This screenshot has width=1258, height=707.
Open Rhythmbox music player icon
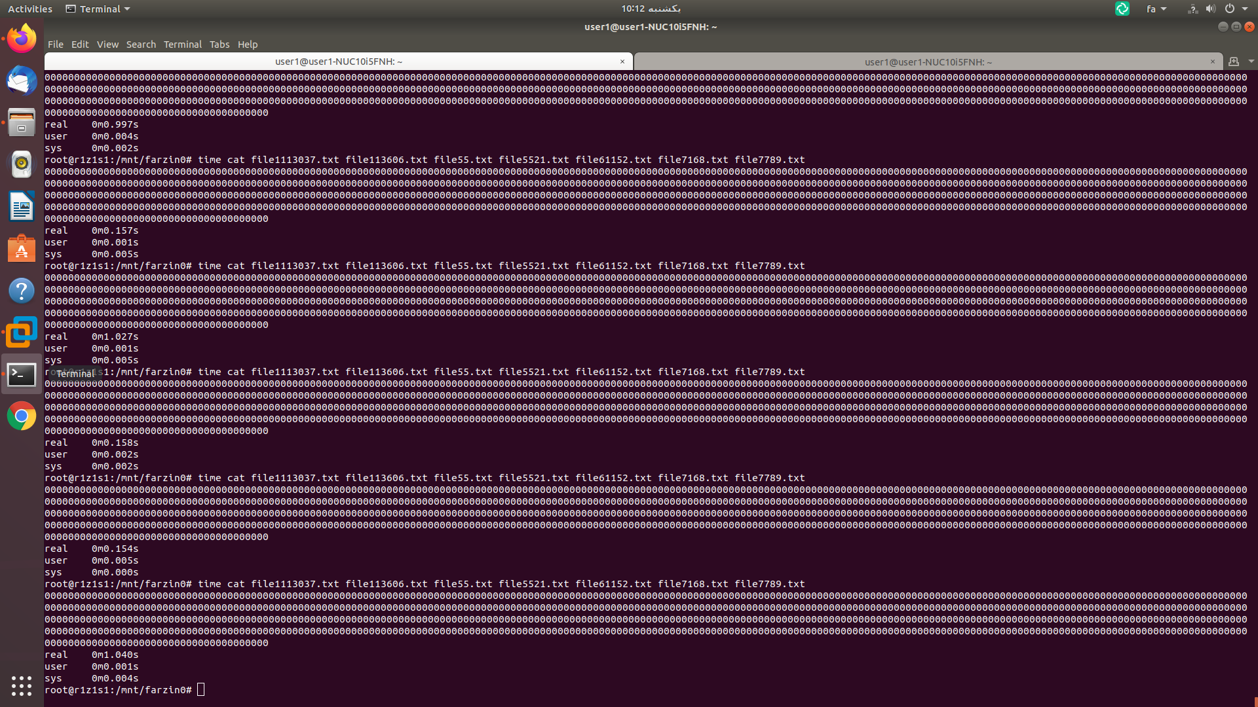pos(22,164)
